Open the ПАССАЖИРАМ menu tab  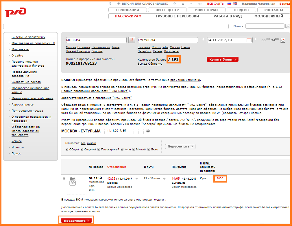(128, 16)
